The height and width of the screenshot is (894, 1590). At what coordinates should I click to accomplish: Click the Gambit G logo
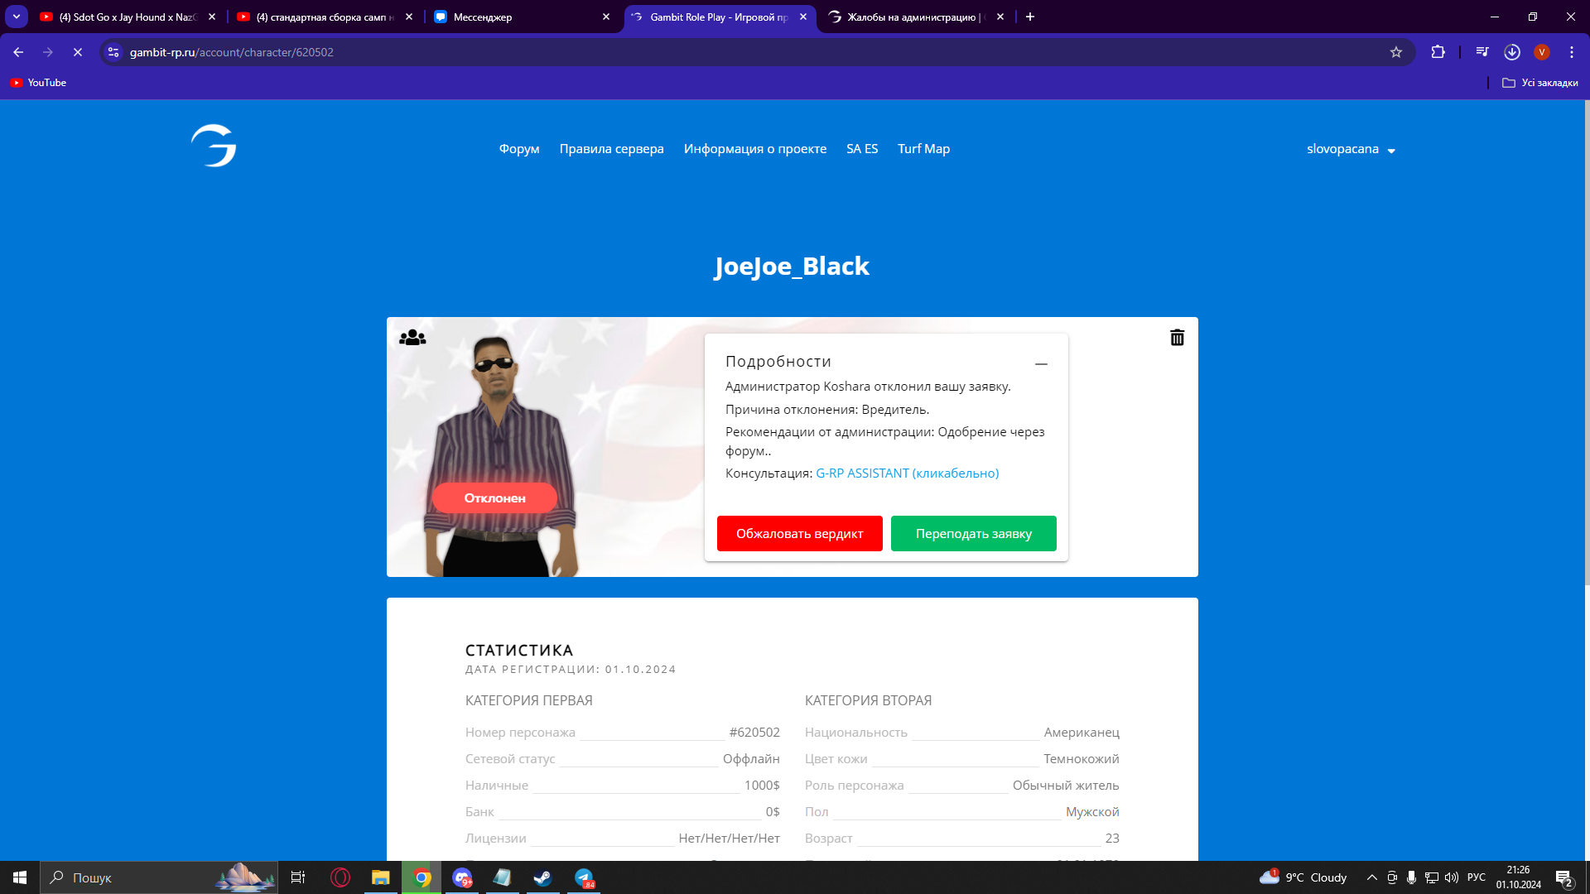coord(214,146)
